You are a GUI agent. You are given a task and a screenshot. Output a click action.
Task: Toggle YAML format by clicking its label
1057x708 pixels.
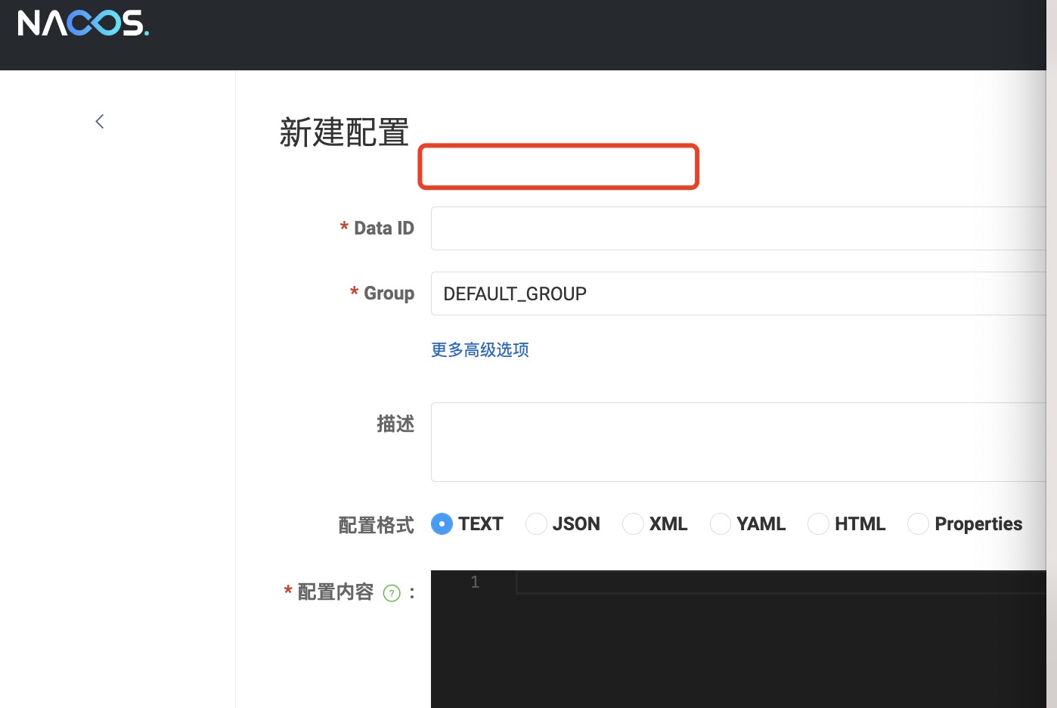[x=761, y=523]
